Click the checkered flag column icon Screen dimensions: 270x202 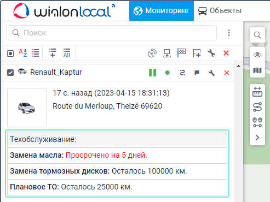tap(181, 53)
